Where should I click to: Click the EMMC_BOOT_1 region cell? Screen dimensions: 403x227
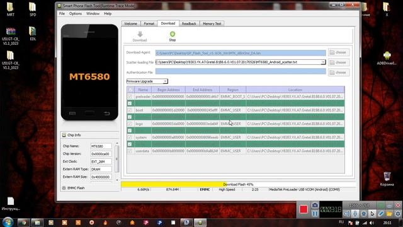coord(232,96)
